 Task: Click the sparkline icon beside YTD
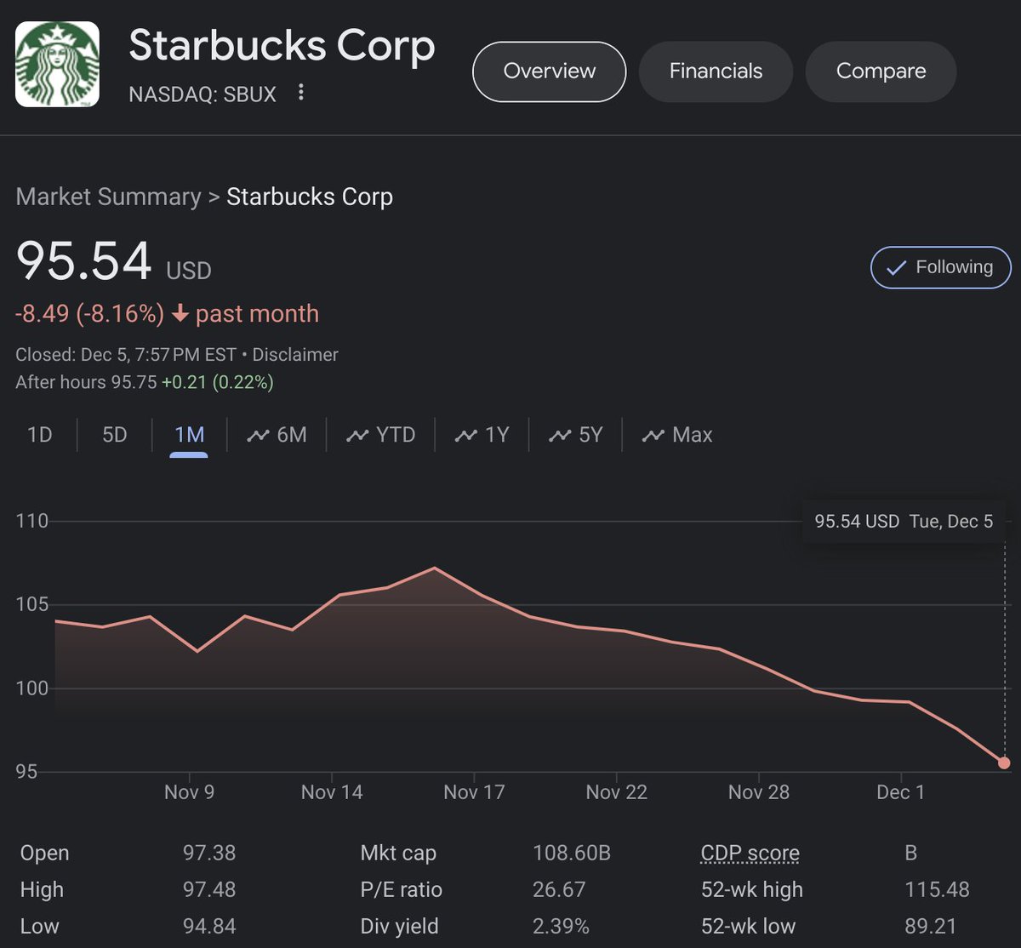(356, 434)
